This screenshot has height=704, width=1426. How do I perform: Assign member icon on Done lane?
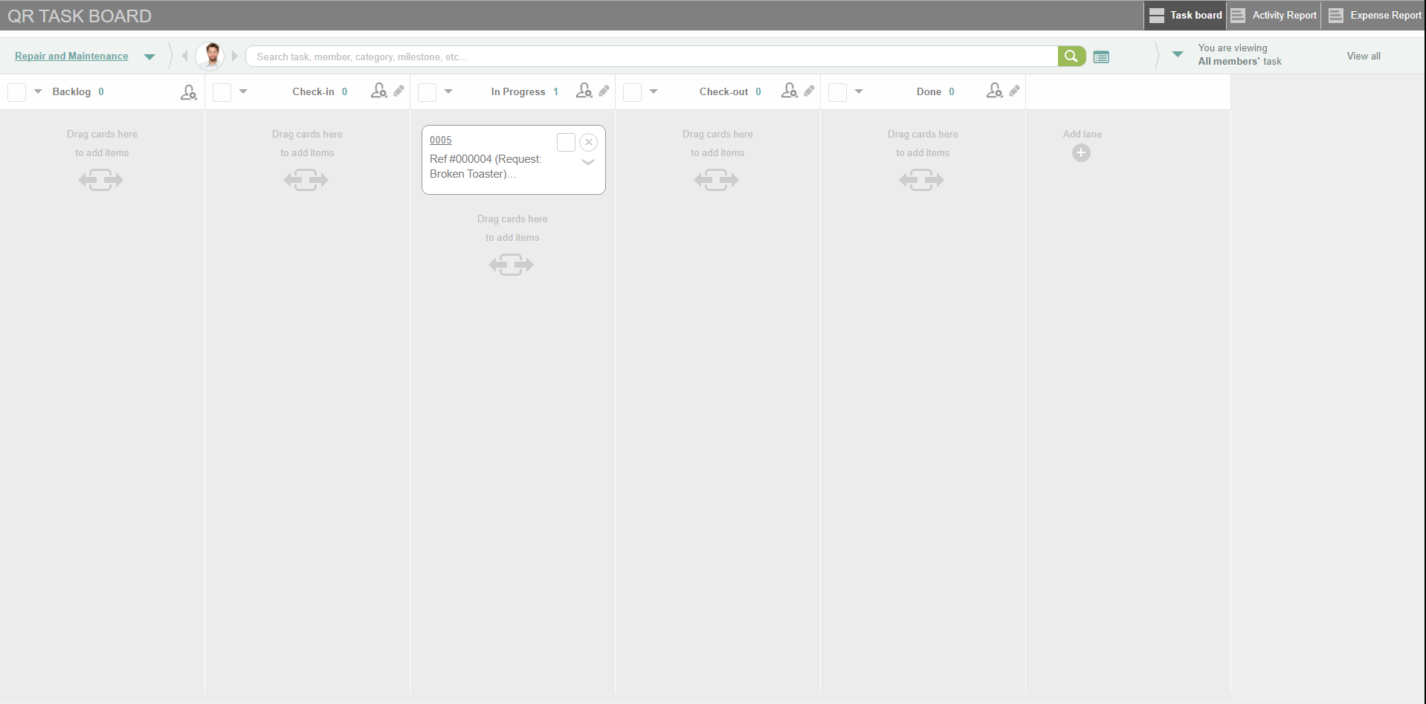click(x=995, y=91)
